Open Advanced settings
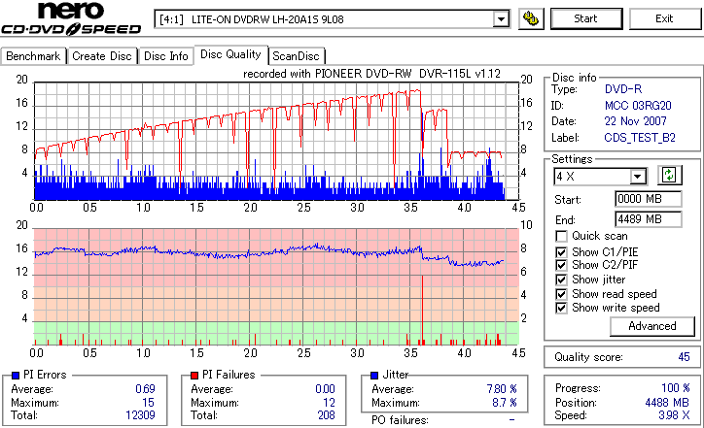The image size is (704, 428). click(x=651, y=326)
